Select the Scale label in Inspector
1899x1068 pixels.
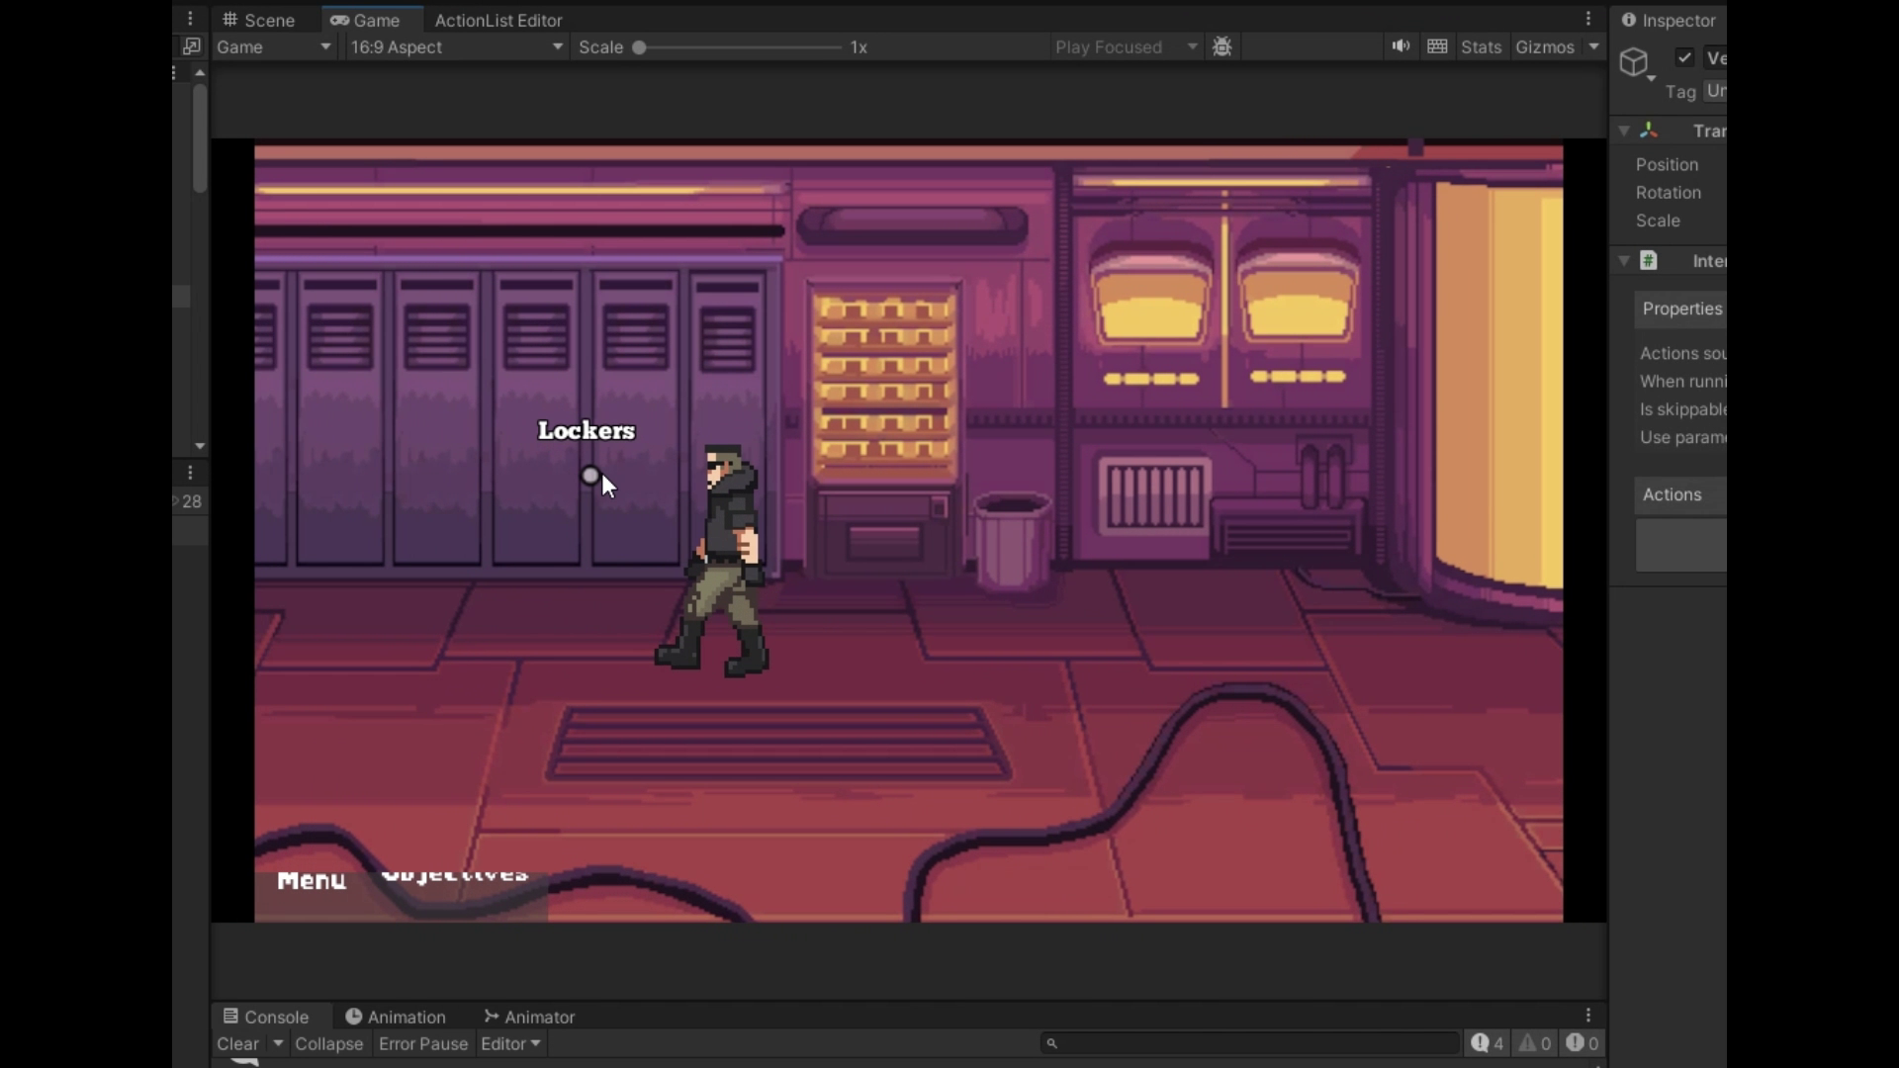[x=1658, y=221]
